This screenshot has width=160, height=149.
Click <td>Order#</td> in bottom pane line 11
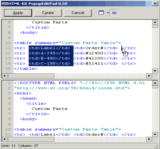click(96, 135)
